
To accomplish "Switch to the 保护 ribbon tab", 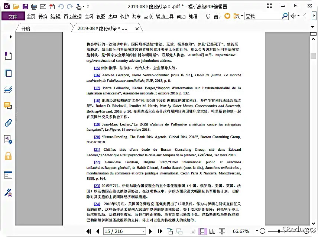I will 124,17.
